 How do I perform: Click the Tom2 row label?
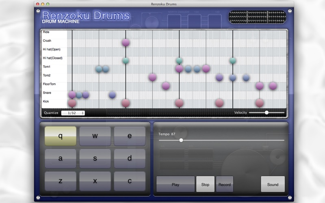pos(47,76)
